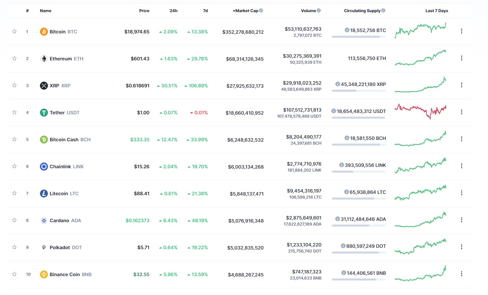The image size is (488, 295).
Task: Click info icon beside Litecoin circulating supply
Action: (346, 192)
